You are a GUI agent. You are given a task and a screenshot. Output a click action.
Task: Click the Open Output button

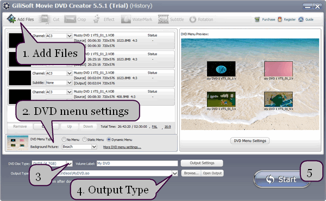point(212,173)
